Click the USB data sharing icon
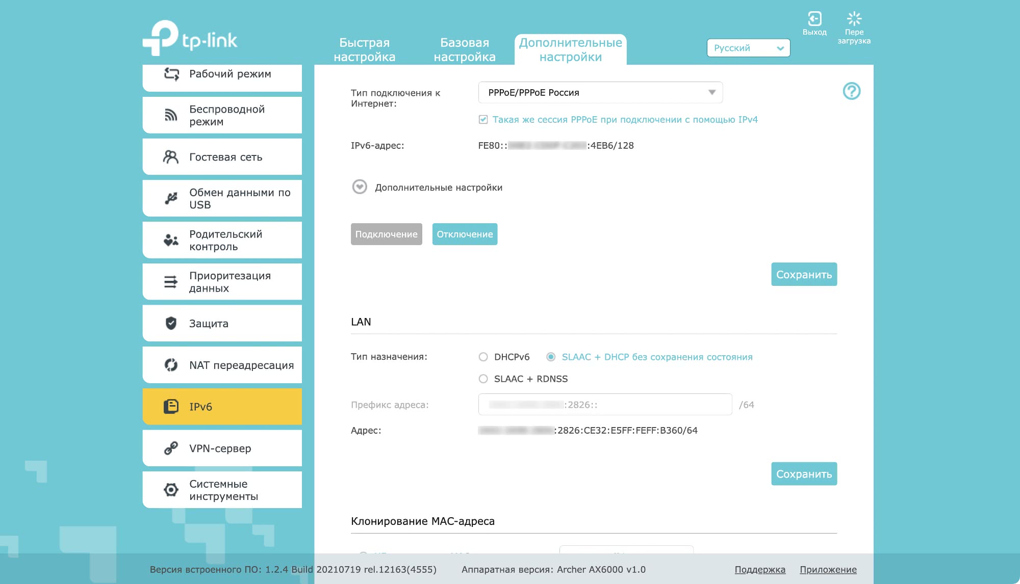This screenshot has width=1020, height=584. coord(171,198)
